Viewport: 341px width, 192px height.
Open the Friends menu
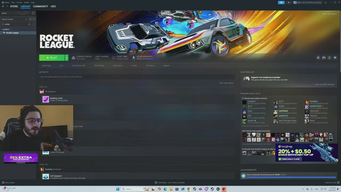[x=19, y=2]
